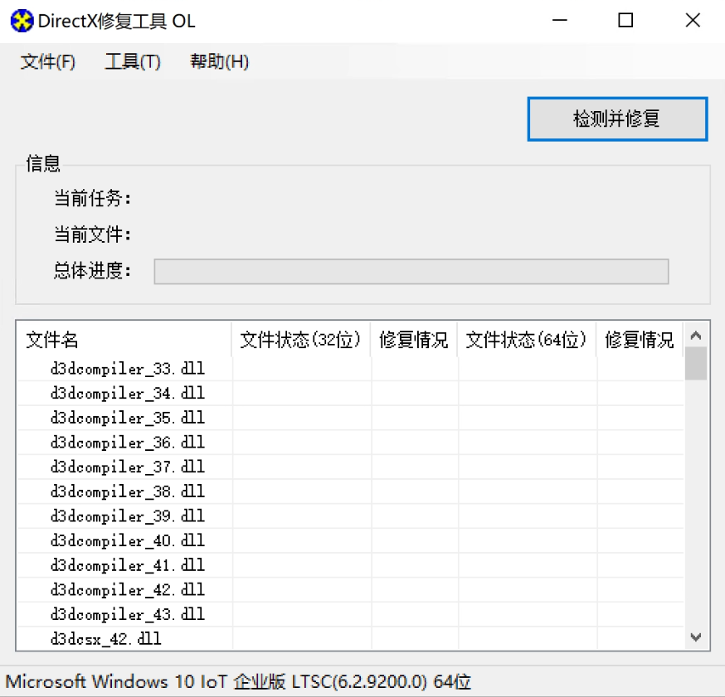Click the Windows 10 IoT status bar text

[x=238, y=682]
